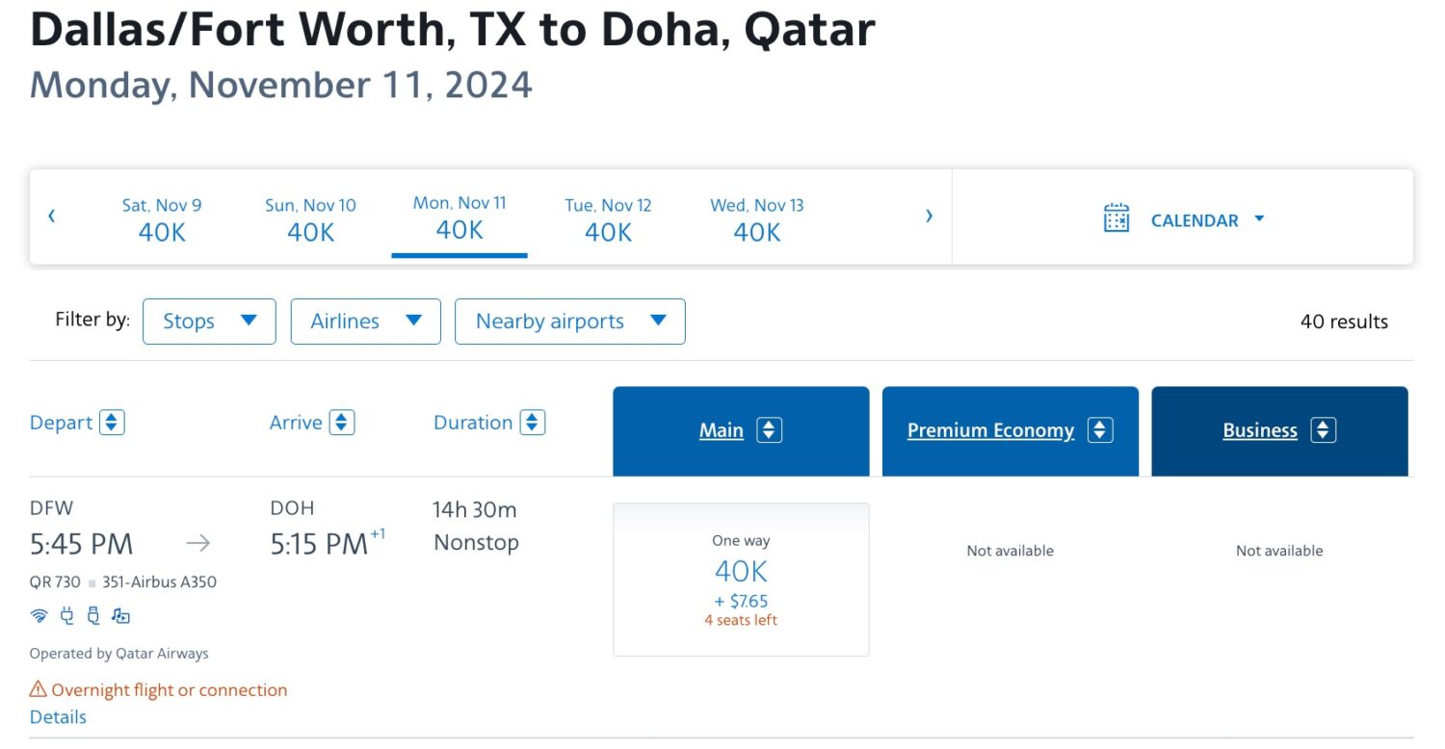Toggle sorting by Duration

click(x=532, y=422)
